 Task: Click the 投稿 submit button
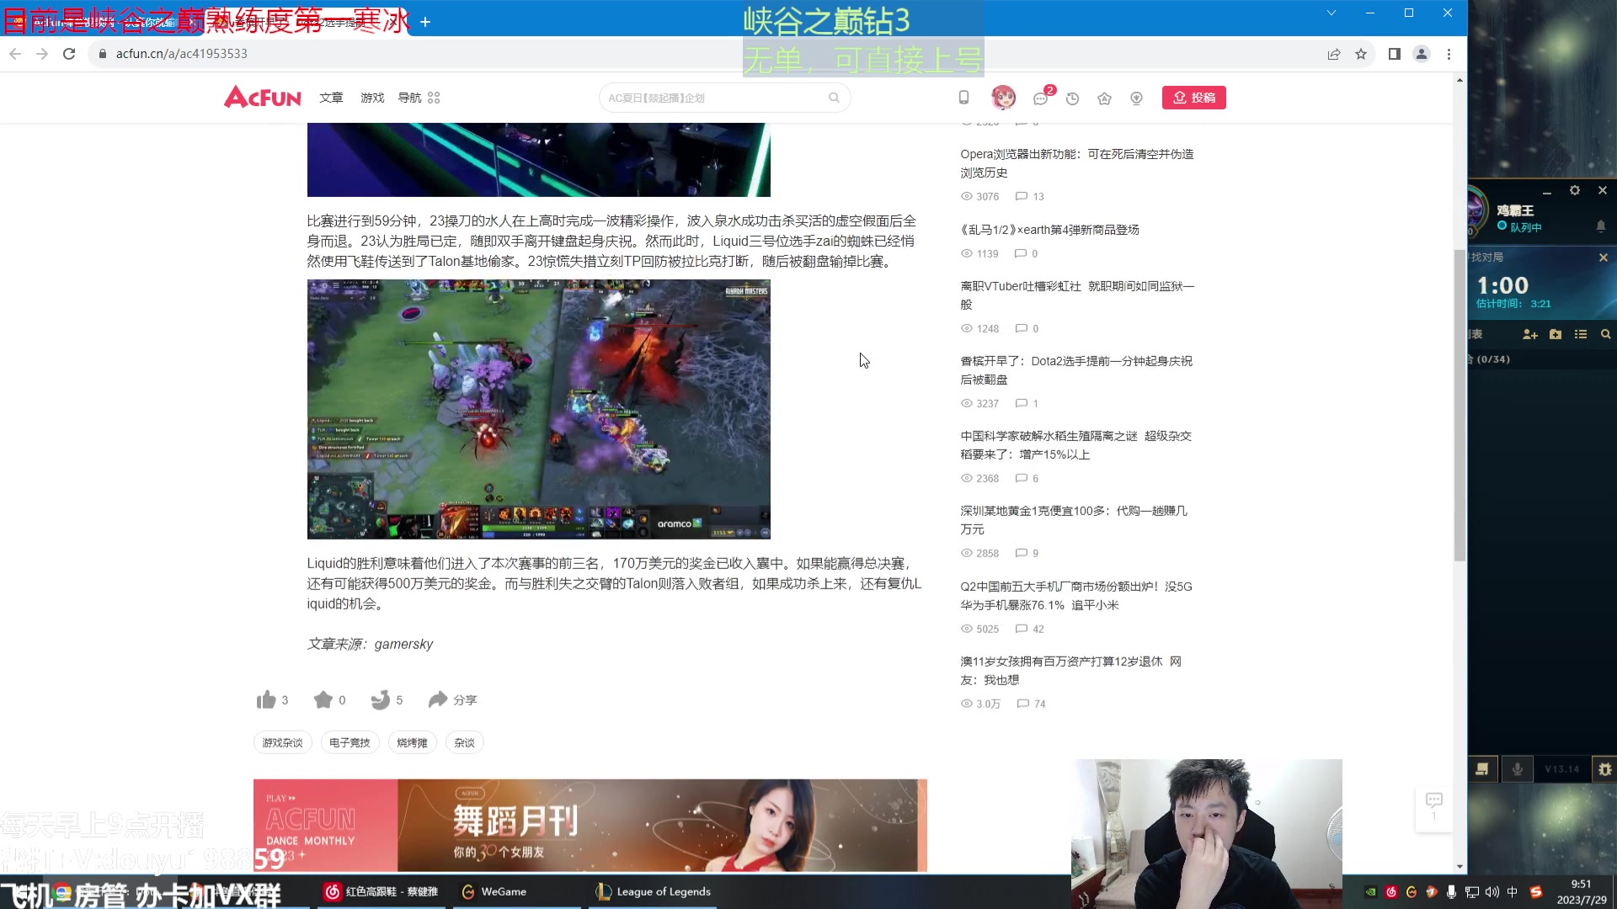[x=1193, y=98]
